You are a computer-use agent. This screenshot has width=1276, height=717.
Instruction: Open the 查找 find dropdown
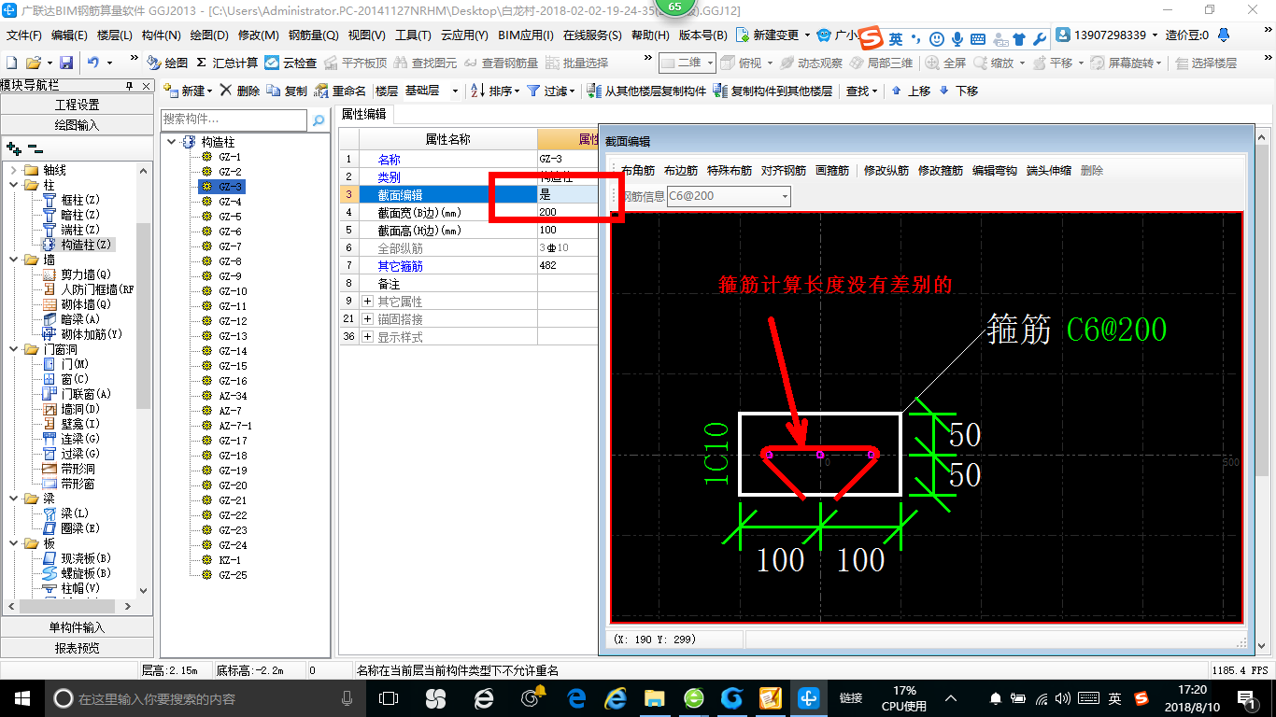click(861, 91)
